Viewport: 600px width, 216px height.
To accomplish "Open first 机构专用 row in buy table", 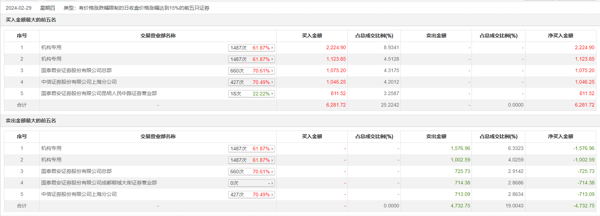I will [51, 48].
